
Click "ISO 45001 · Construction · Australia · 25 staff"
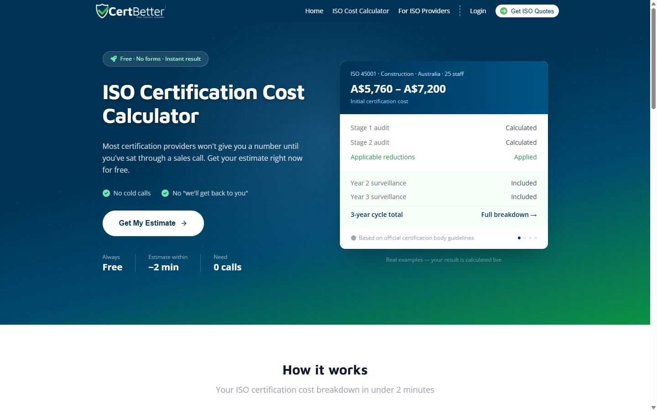tap(407, 74)
